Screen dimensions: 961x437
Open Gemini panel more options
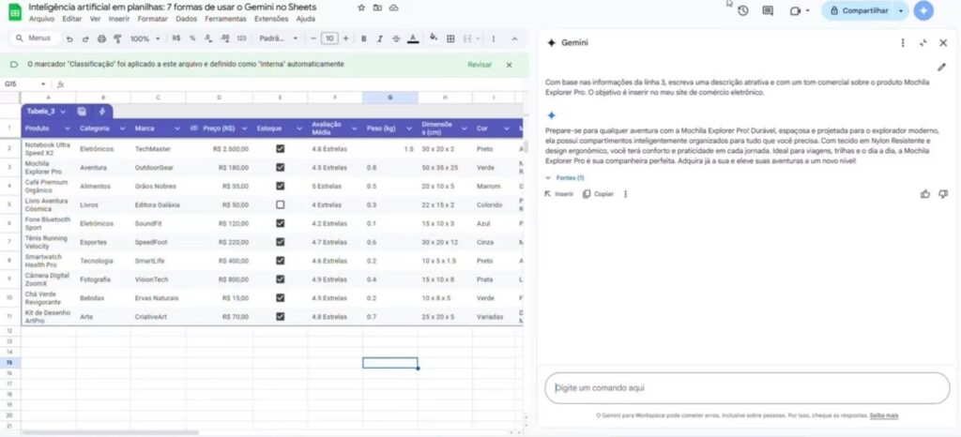click(902, 43)
